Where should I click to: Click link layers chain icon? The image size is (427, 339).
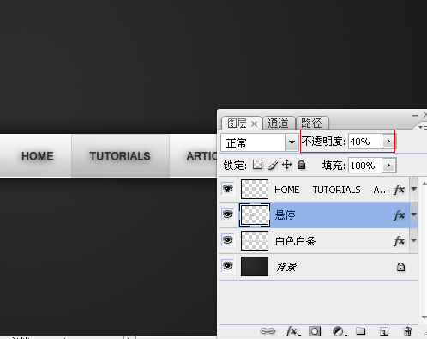[268, 331]
